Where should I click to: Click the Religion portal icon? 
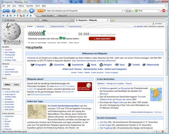(x=101, y=65)
